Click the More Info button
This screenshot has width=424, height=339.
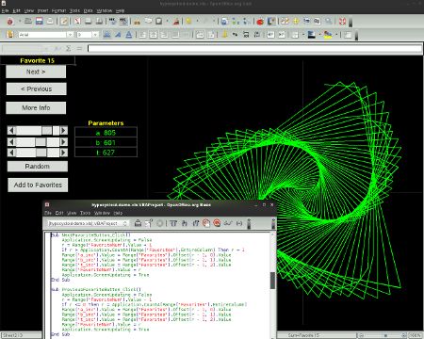[x=36, y=107]
